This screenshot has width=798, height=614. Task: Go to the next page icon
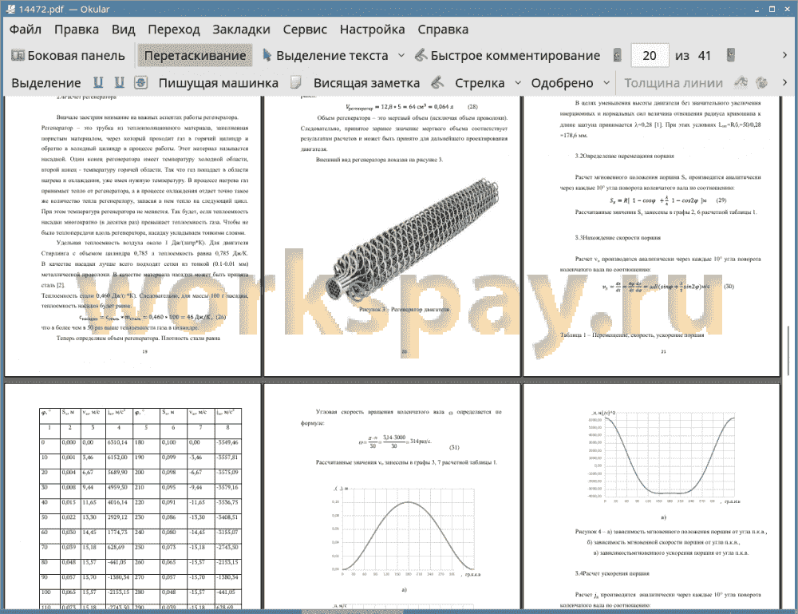coord(731,56)
